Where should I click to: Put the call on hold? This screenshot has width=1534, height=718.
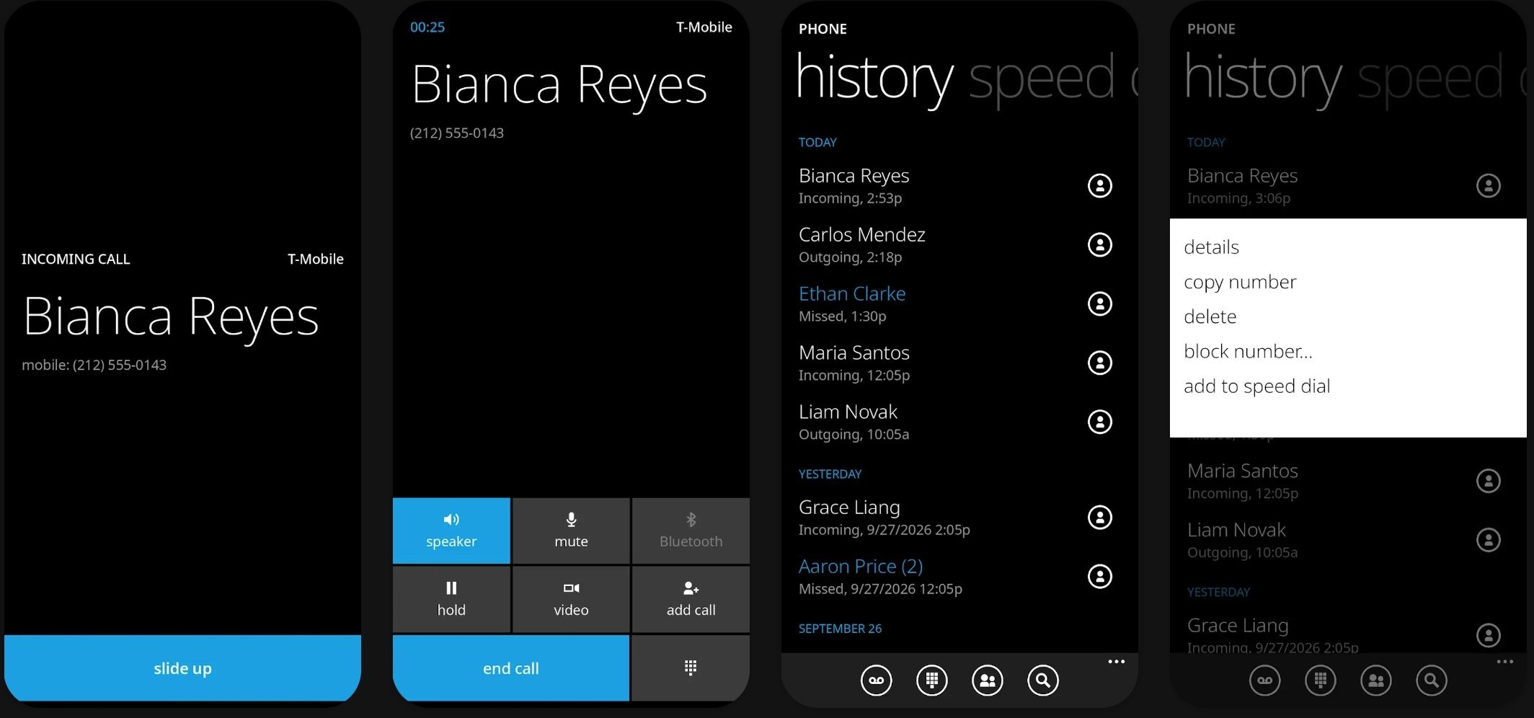[x=451, y=599]
